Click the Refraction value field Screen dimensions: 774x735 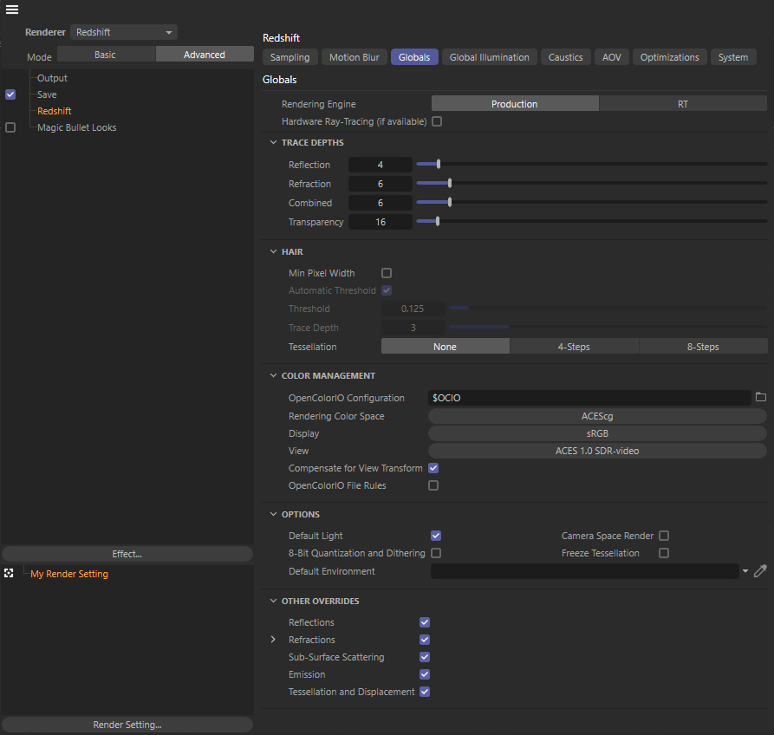(380, 184)
